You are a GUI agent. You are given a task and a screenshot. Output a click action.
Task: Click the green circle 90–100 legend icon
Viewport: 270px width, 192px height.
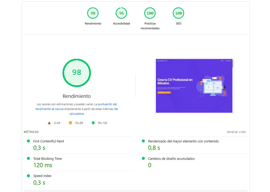click(x=93, y=123)
